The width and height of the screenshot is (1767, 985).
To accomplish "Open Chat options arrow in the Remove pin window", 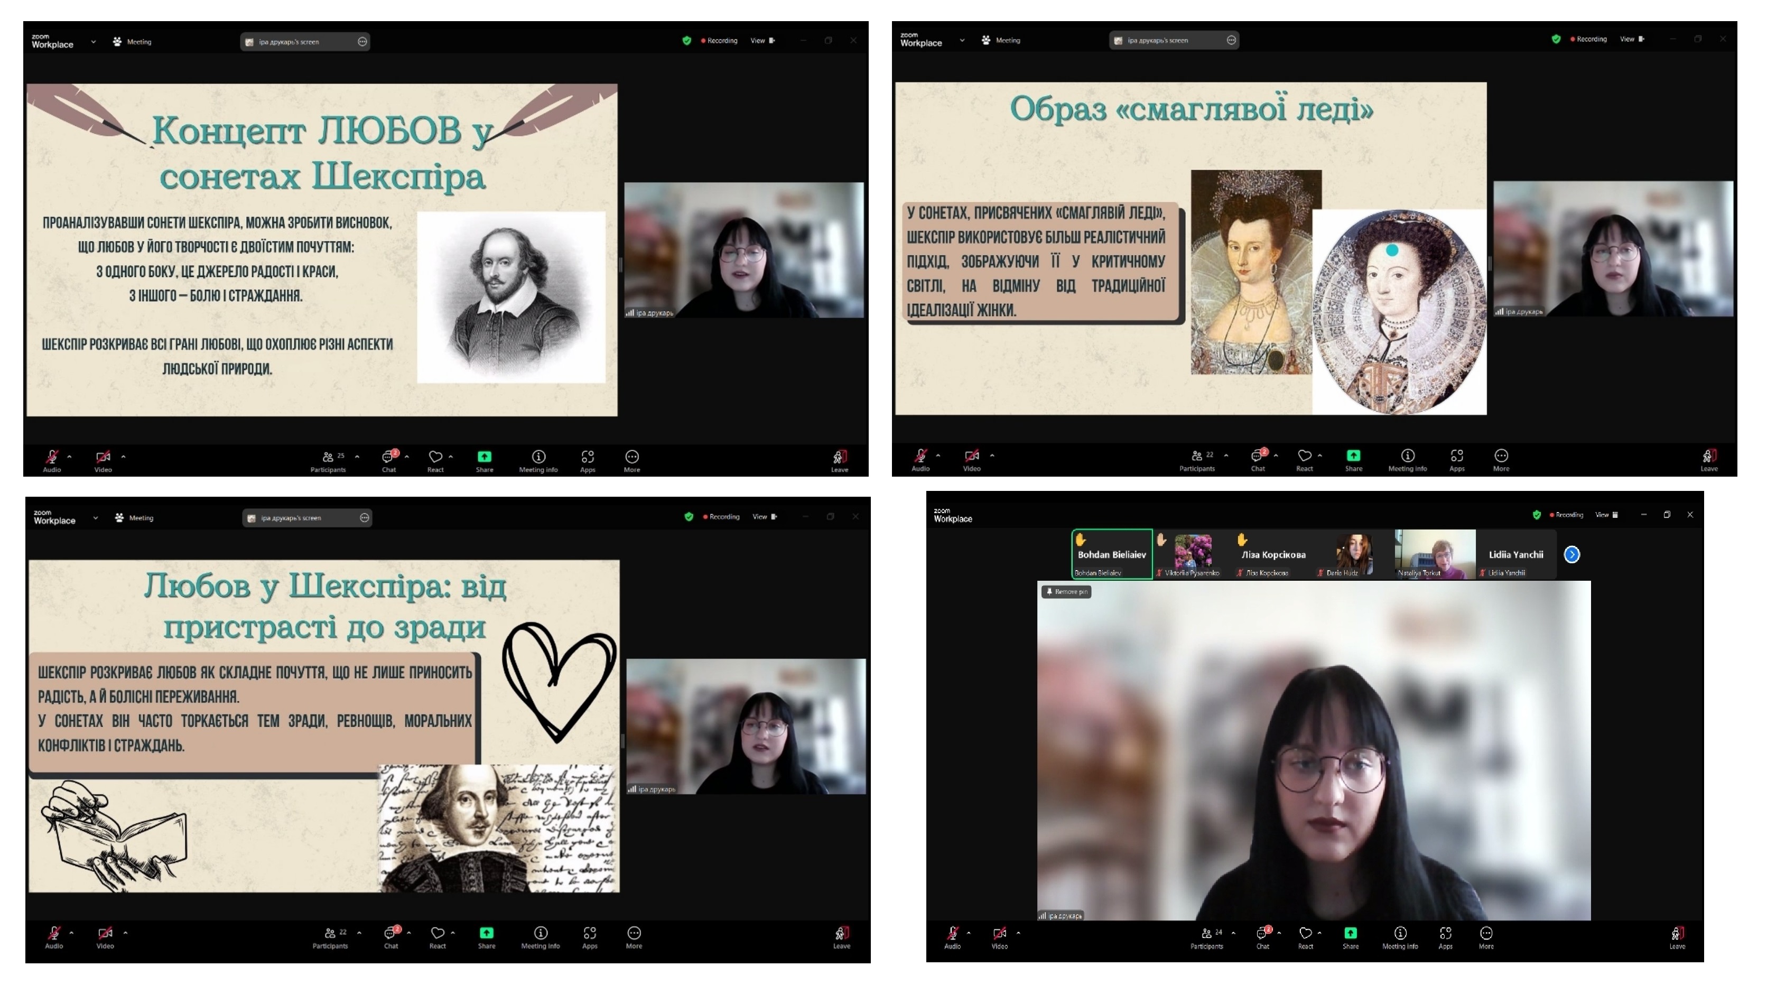I will [1279, 933].
